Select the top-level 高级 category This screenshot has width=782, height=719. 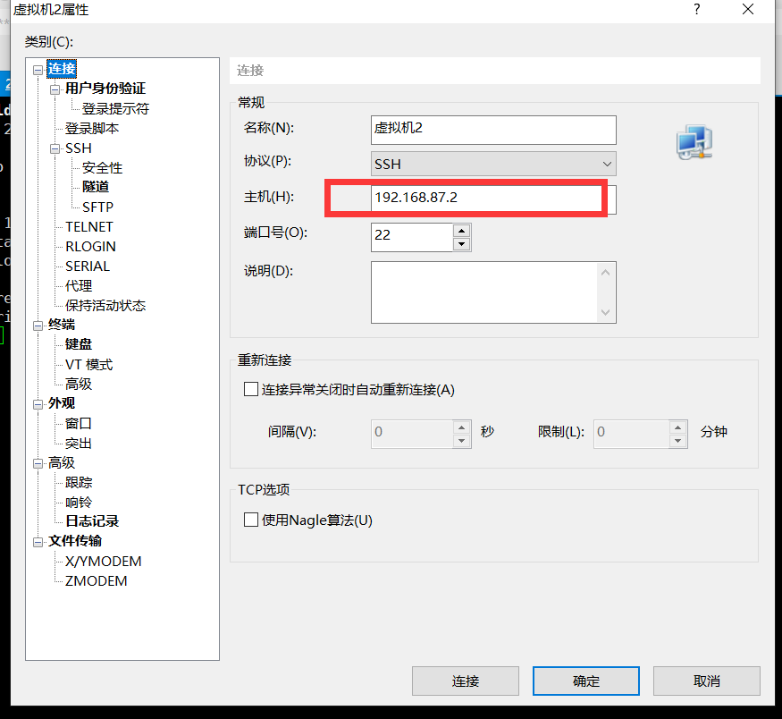click(x=62, y=463)
